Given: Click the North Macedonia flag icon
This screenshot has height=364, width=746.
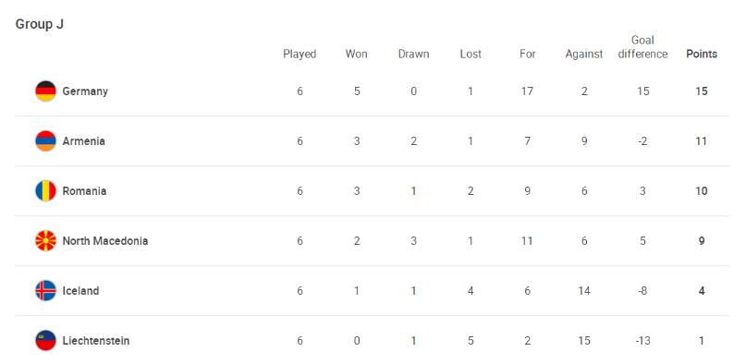Looking at the screenshot, I should tap(45, 241).
